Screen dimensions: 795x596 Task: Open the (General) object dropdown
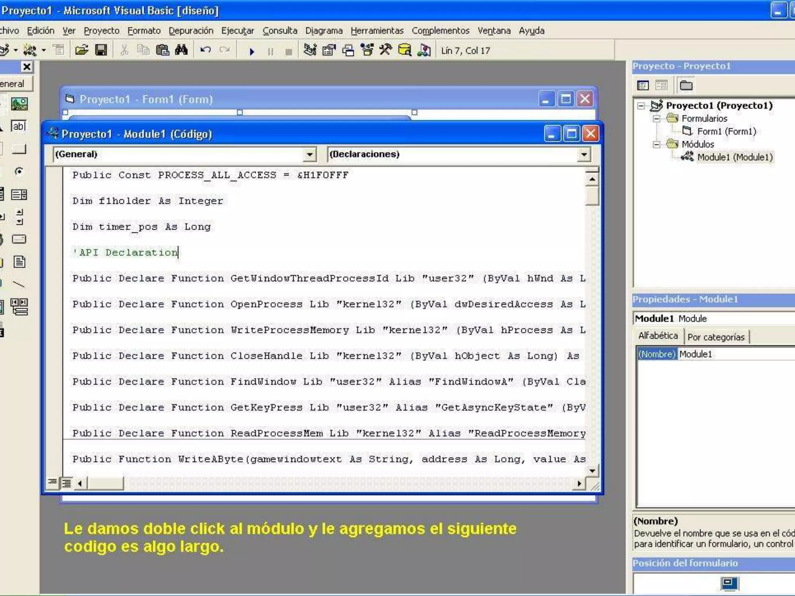(309, 155)
